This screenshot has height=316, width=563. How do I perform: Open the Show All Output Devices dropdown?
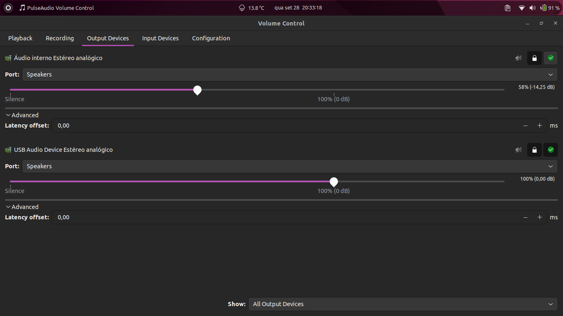(403, 304)
